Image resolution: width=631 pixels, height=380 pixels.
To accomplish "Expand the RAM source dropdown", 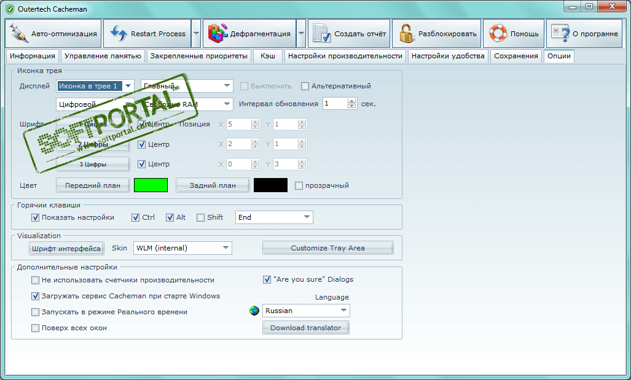I will coord(227,104).
